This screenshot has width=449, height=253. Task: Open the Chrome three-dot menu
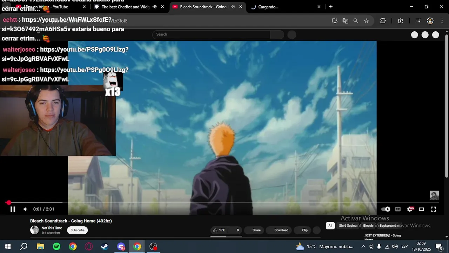tap(441, 21)
